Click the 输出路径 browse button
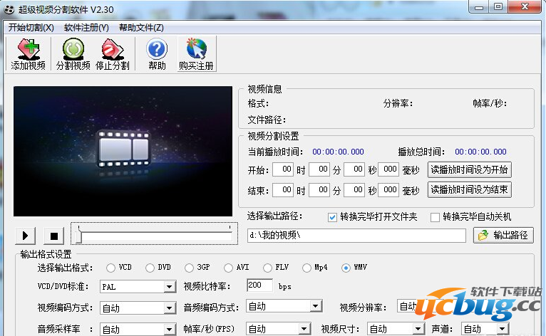The image size is (546, 336). (x=503, y=236)
